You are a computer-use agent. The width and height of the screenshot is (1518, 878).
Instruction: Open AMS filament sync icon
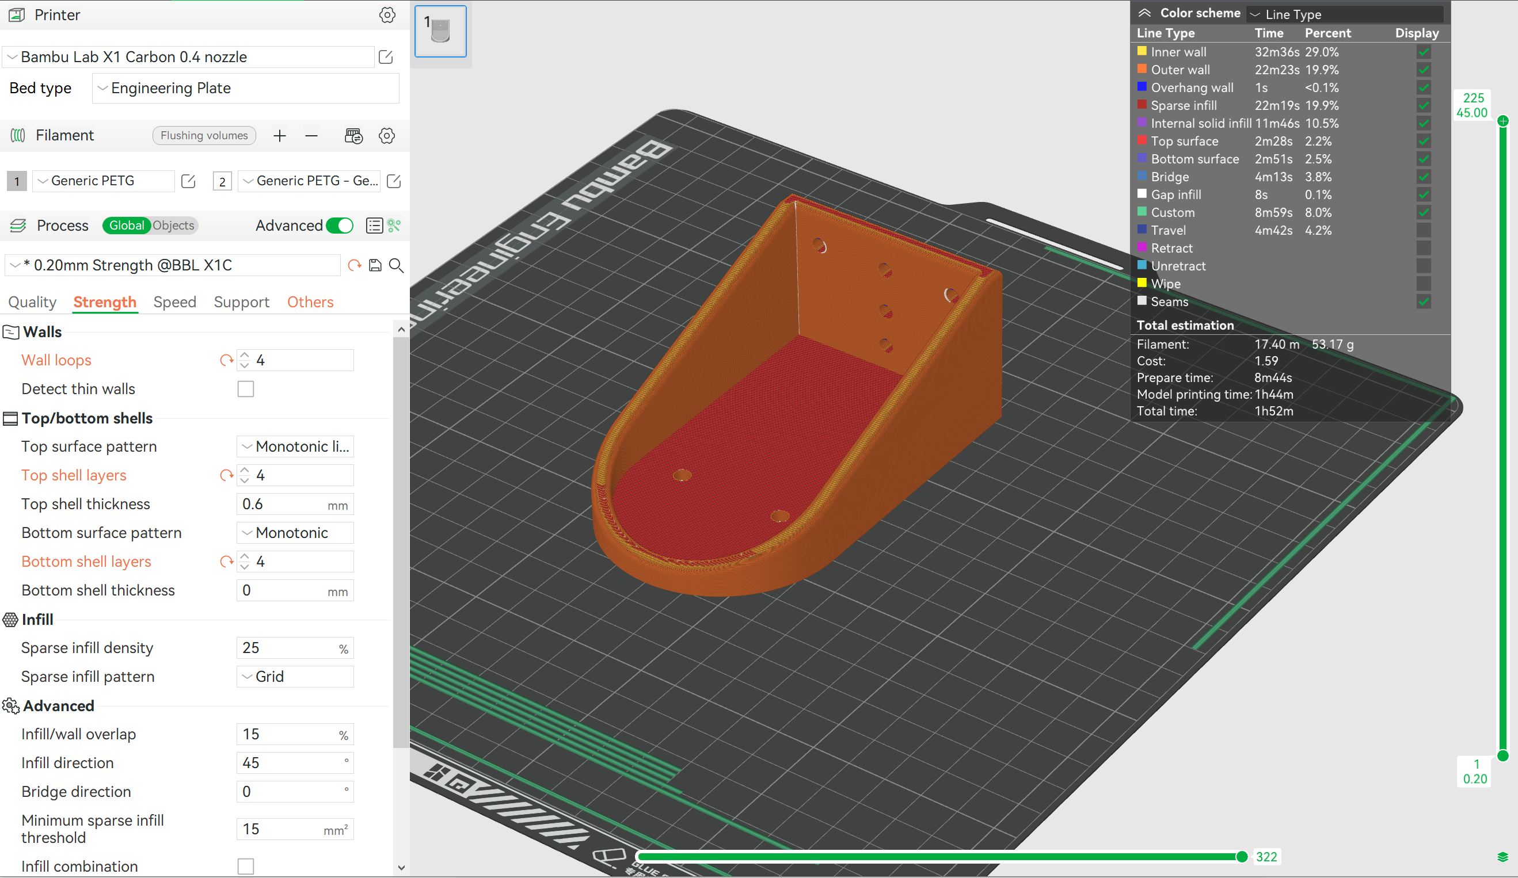click(x=353, y=135)
